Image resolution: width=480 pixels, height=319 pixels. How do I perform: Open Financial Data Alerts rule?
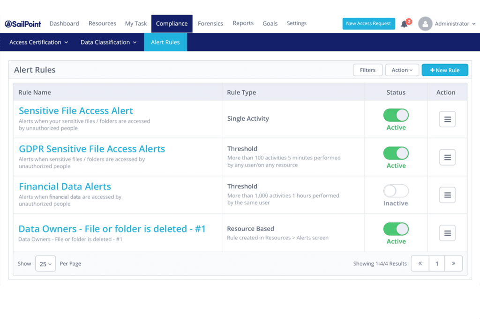point(65,186)
